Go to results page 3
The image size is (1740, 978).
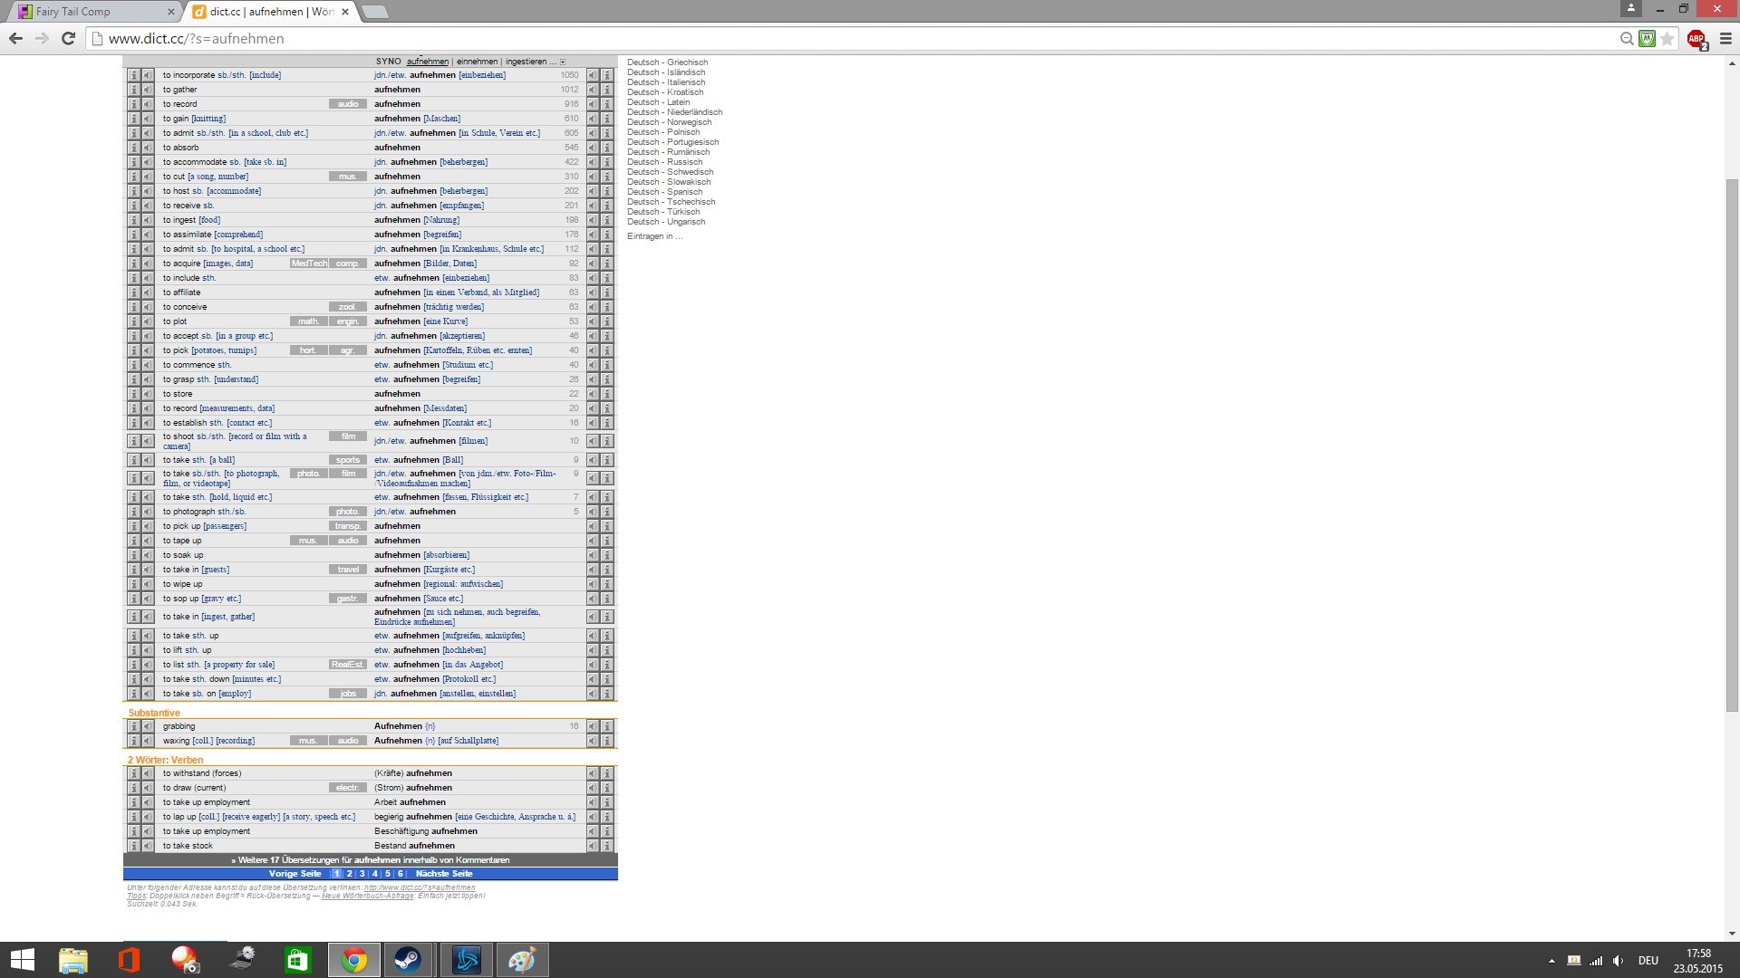(x=362, y=874)
